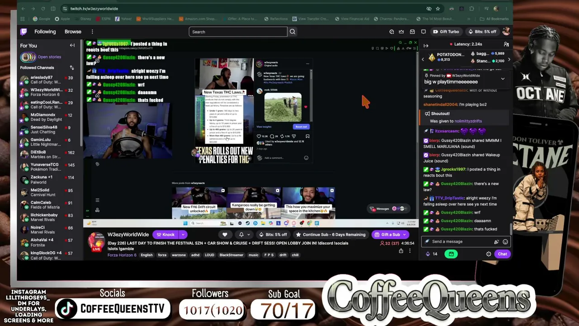Open the View Financial Aid bookmark
Screen dimensions: 579x326
(351, 19)
